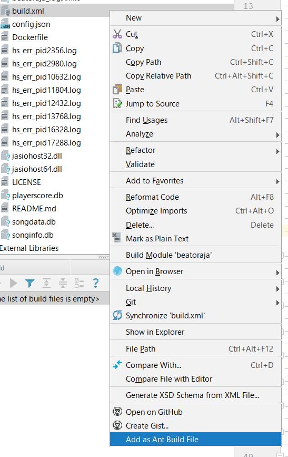Click the Paste clipboard icon
The image size is (288, 457).
pos(117,89)
